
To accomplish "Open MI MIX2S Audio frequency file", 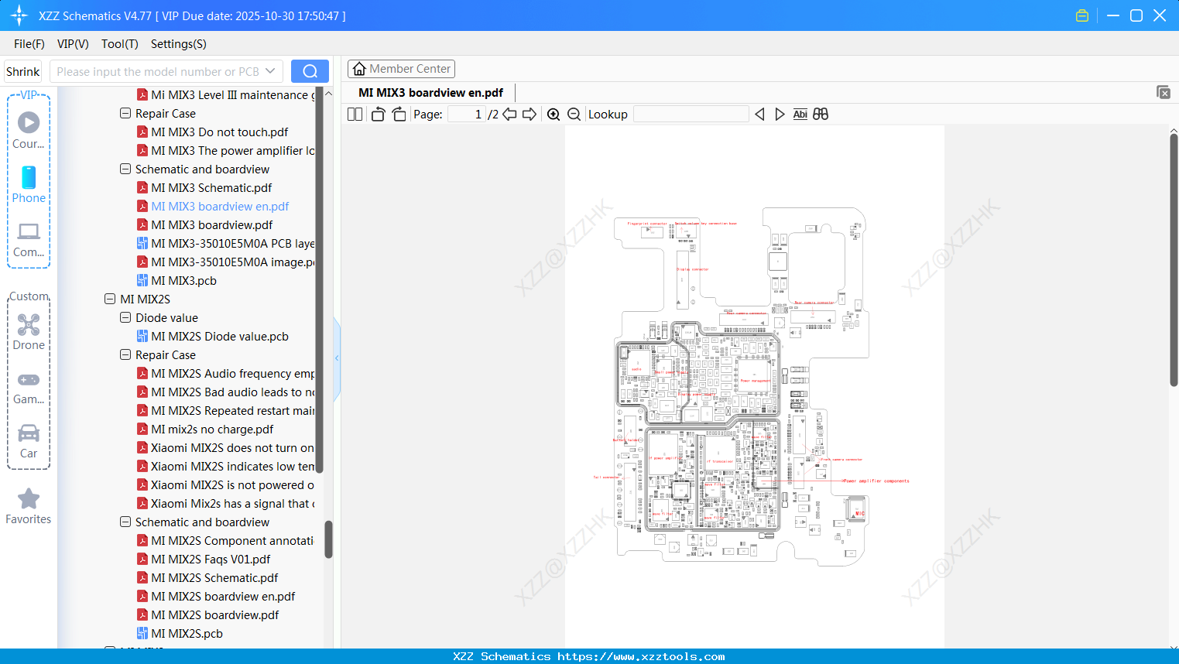I will click(225, 374).
